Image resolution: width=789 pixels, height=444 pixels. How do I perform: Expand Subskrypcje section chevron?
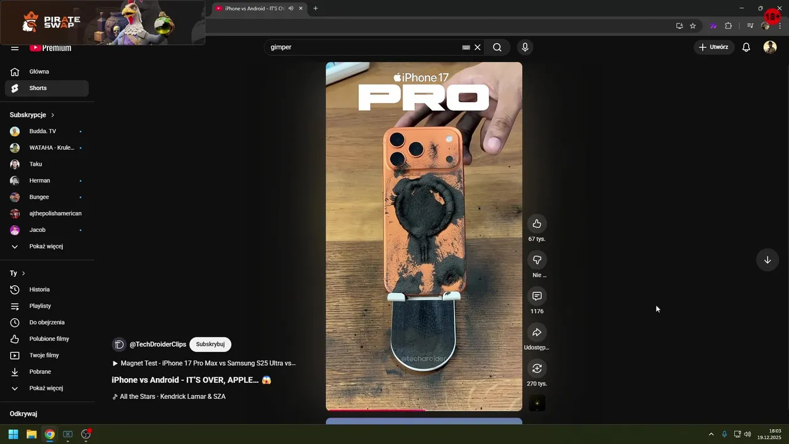coord(52,115)
